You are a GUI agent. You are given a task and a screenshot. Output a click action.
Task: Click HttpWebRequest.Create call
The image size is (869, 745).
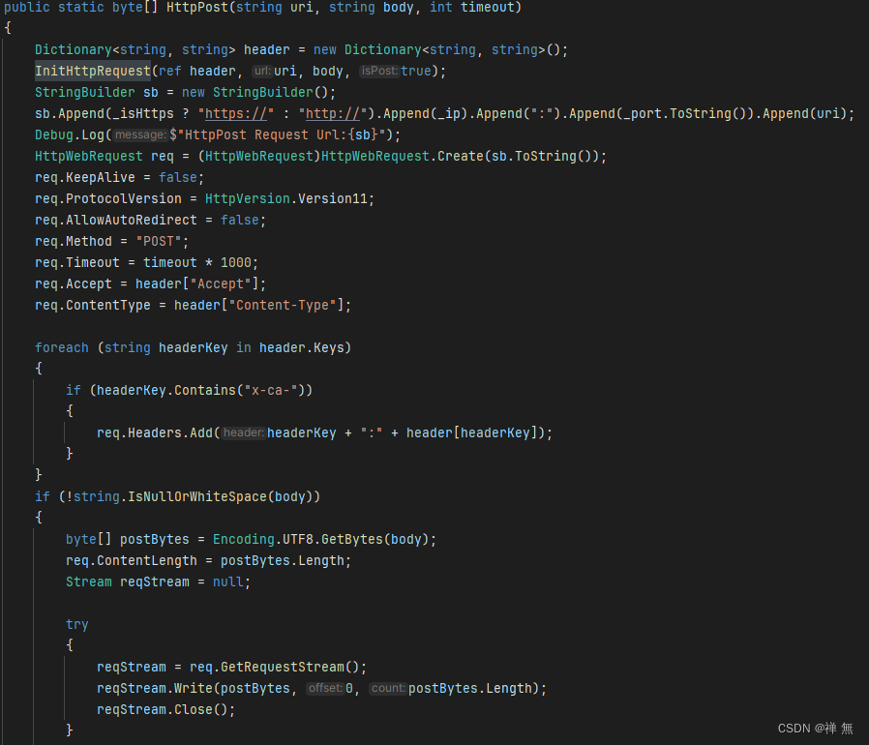tap(403, 157)
